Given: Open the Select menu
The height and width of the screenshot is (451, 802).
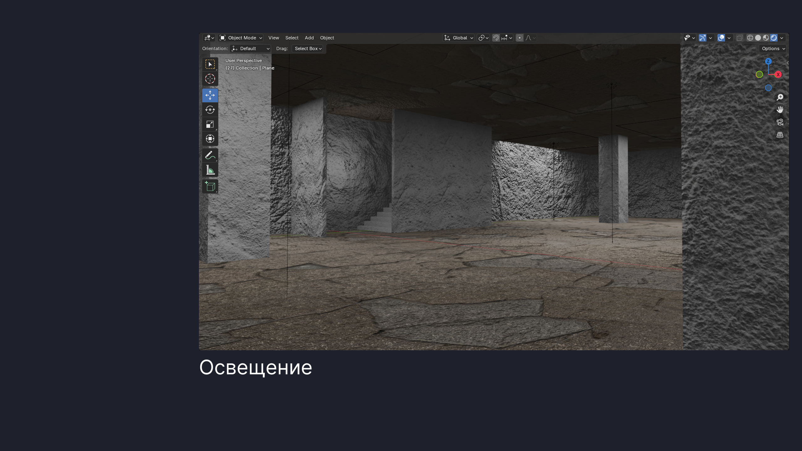Looking at the screenshot, I should [x=292, y=38].
